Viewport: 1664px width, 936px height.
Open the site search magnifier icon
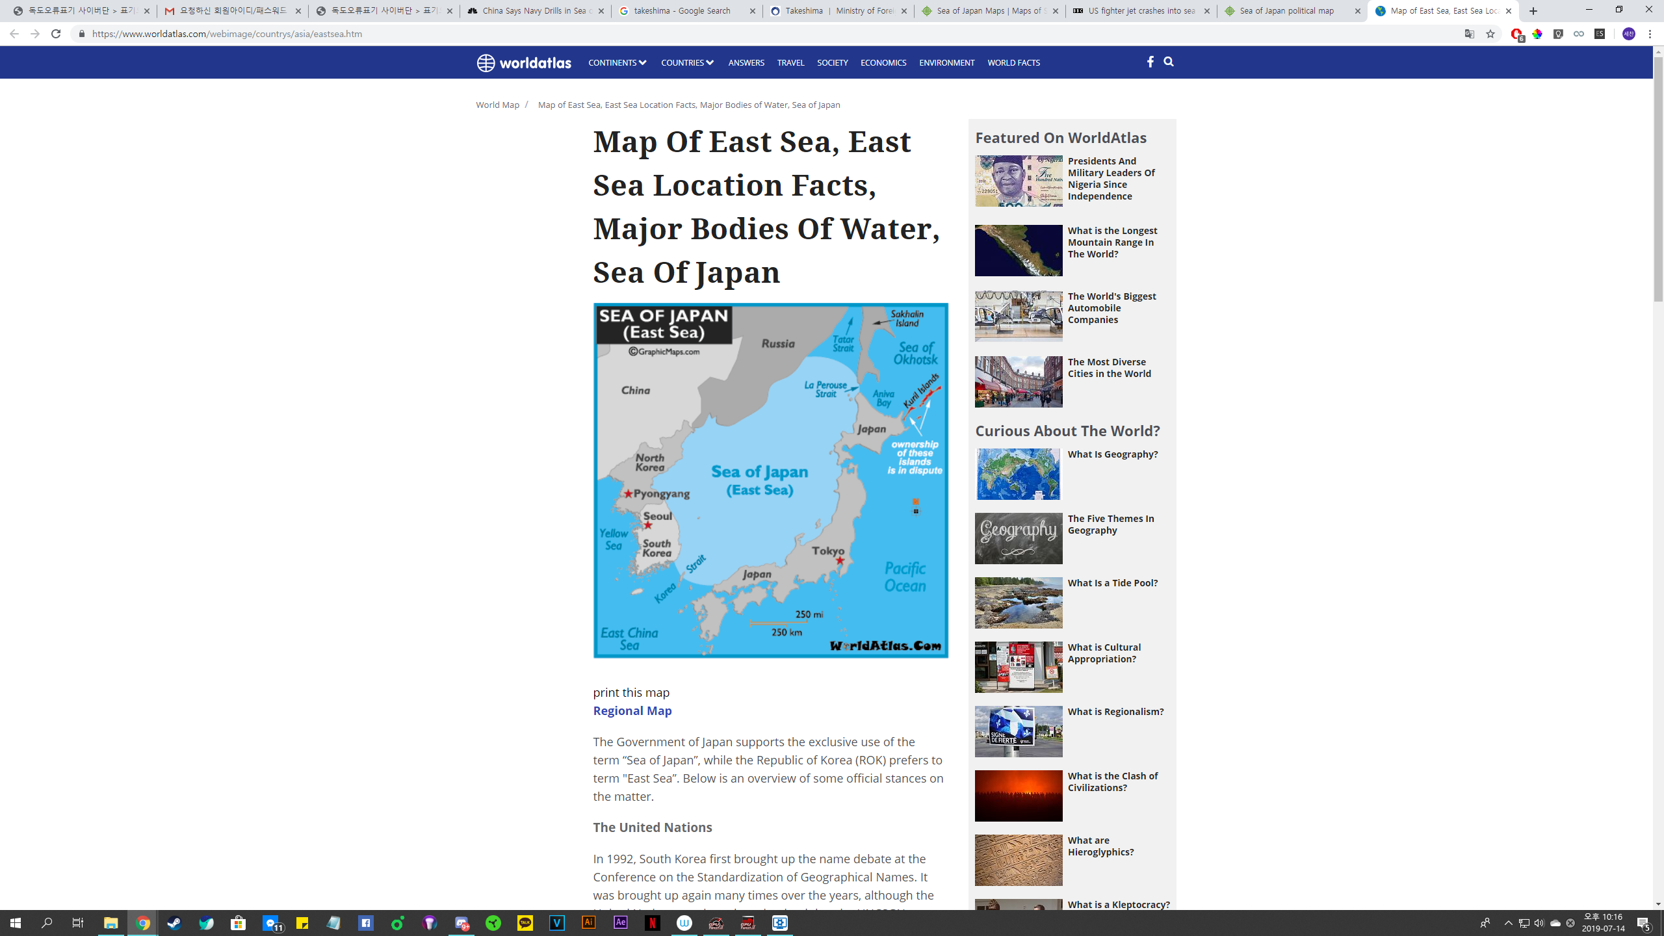pos(1169,62)
